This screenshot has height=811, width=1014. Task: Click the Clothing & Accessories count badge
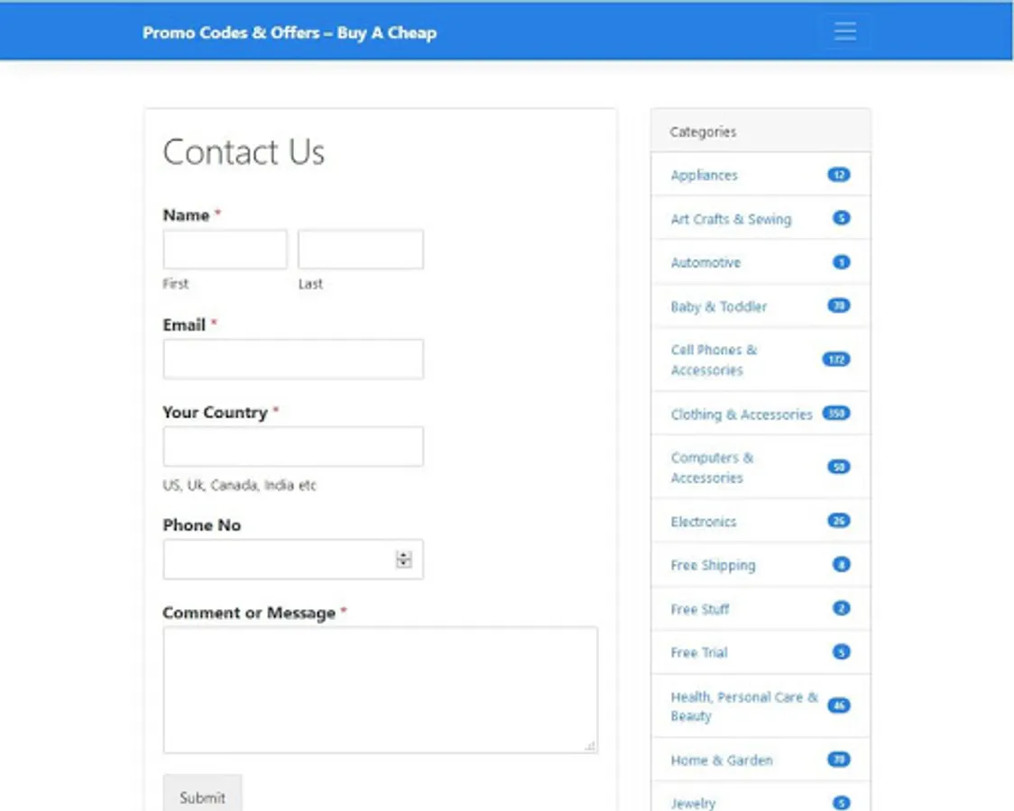coord(836,414)
